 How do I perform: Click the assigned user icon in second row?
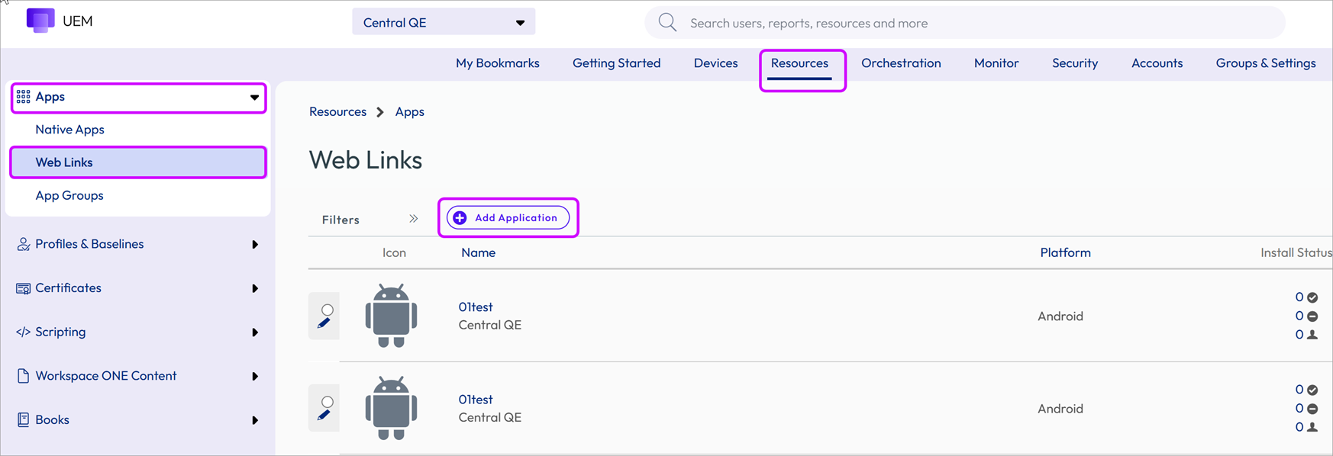coord(1312,427)
